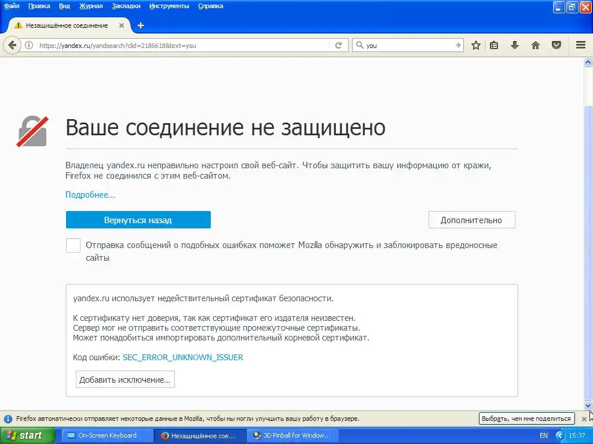Image resolution: width=593 pixels, height=444 pixels.
Task: Click the search magnifier icon
Action: coord(360,45)
